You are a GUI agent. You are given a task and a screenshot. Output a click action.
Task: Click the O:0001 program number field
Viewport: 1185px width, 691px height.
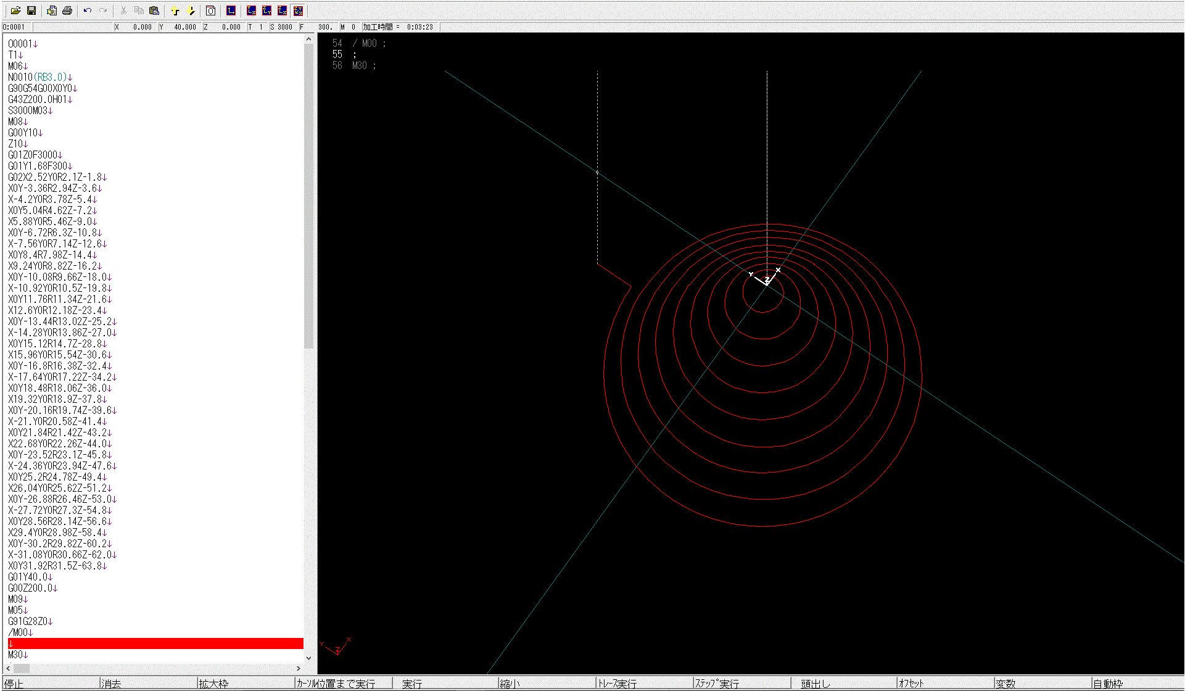point(17,27)
